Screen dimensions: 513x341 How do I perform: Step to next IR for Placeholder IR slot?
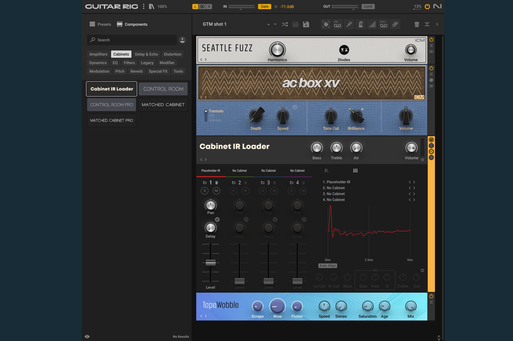click(415, 182)
